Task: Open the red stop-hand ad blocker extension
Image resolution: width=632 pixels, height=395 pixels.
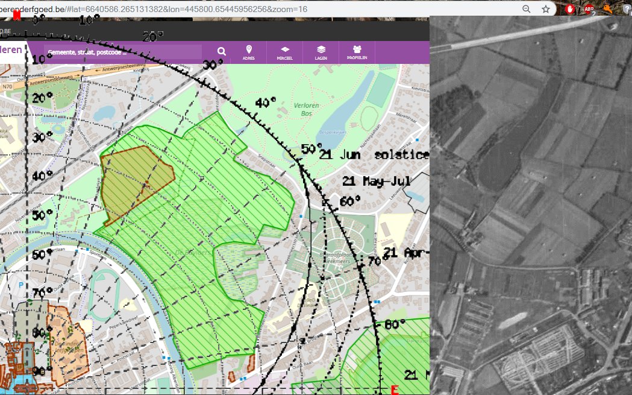Action: 569,9
